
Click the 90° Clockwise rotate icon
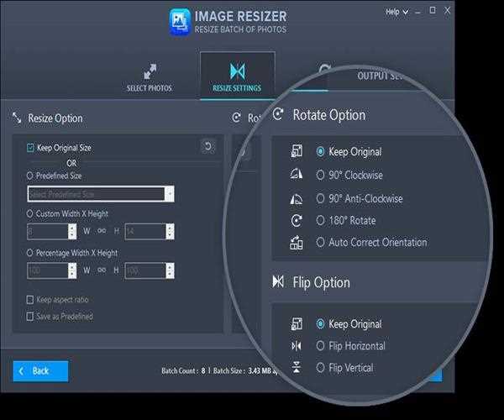pyautogui.click(x=296, y=175)
